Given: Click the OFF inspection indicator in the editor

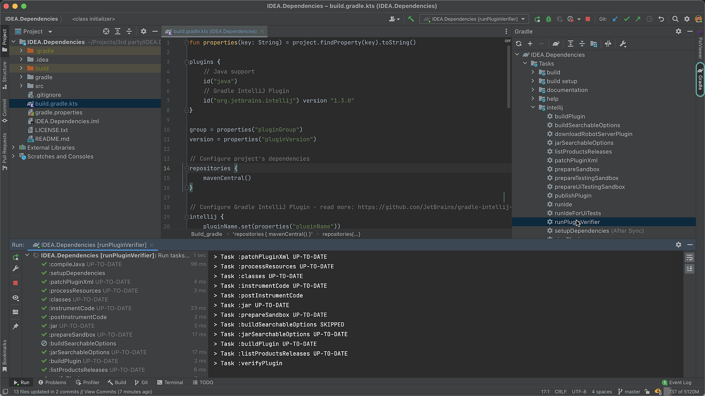Looking at the screenshot, I should tap(507, 41).
